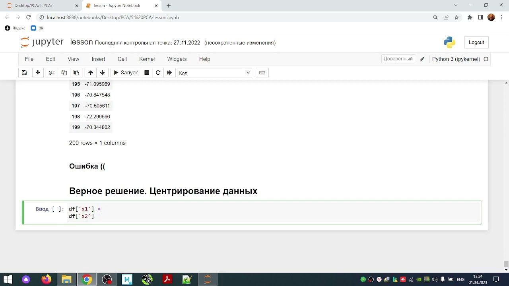Viewport: 509px width, 286px height.
Task: Launch Firefox from the taskbar
Action: [x=46, y=280]
